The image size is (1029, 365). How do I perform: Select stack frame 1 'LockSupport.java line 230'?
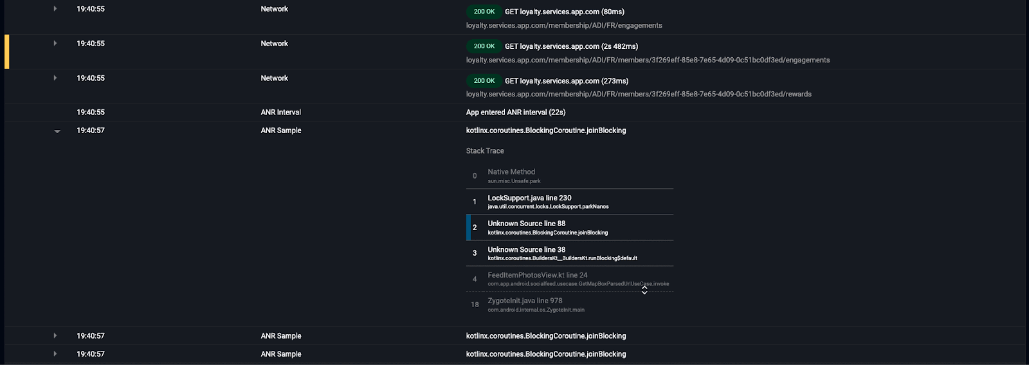click(570, 202)
